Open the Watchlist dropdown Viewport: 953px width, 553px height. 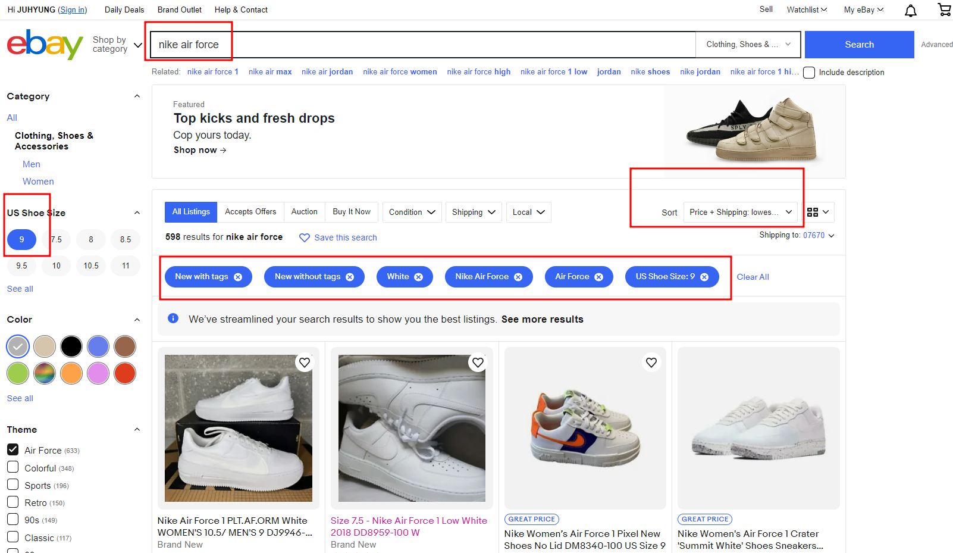(x=807, y=10)
